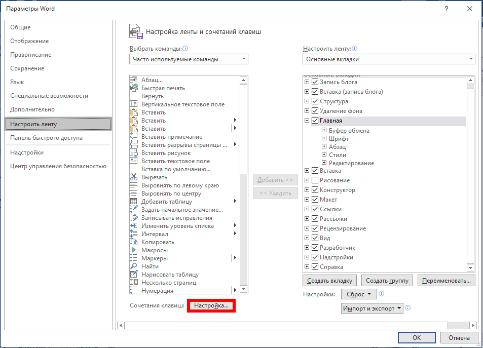Confirm with the OK button
Viewport: 483px width, 348px height.
[x=417, y=337]
